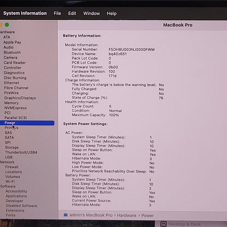Select Bluetooth in the Hardware sidebar
This screenshot has width=227, height=227.
pyautogui.click(x=12, y=52)
